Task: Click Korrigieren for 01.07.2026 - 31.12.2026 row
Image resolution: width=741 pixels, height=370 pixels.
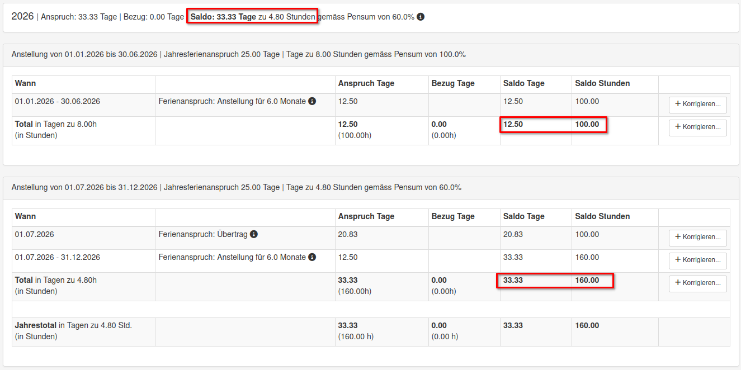Action: coord(697,260)
